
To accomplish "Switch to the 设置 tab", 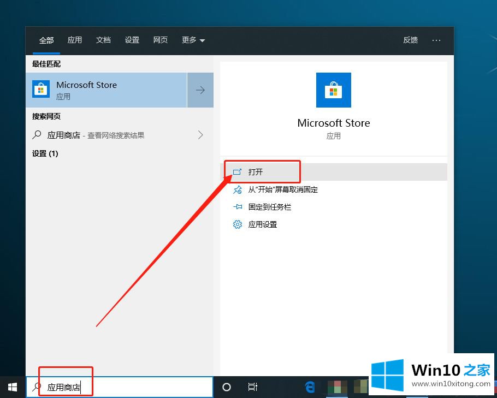I will point(132,40).
